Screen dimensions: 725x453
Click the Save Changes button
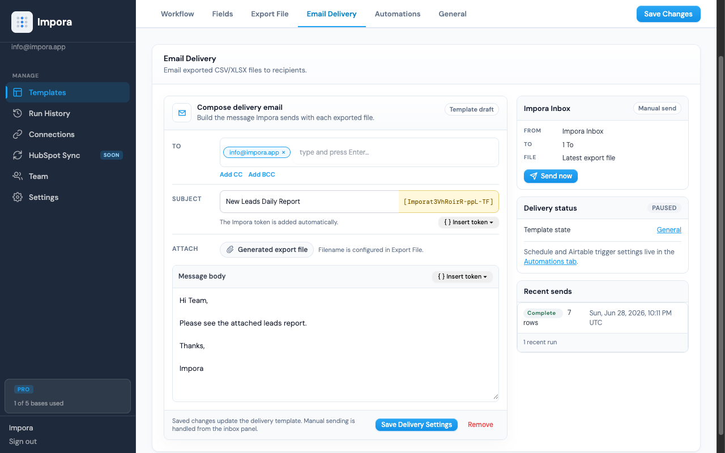668,14
